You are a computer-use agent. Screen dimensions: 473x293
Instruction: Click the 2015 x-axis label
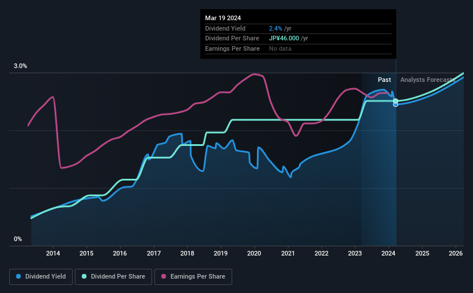click(x=86, y=253)
